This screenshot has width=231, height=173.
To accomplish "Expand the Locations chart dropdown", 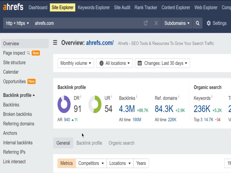I will (x=120, y=163).
